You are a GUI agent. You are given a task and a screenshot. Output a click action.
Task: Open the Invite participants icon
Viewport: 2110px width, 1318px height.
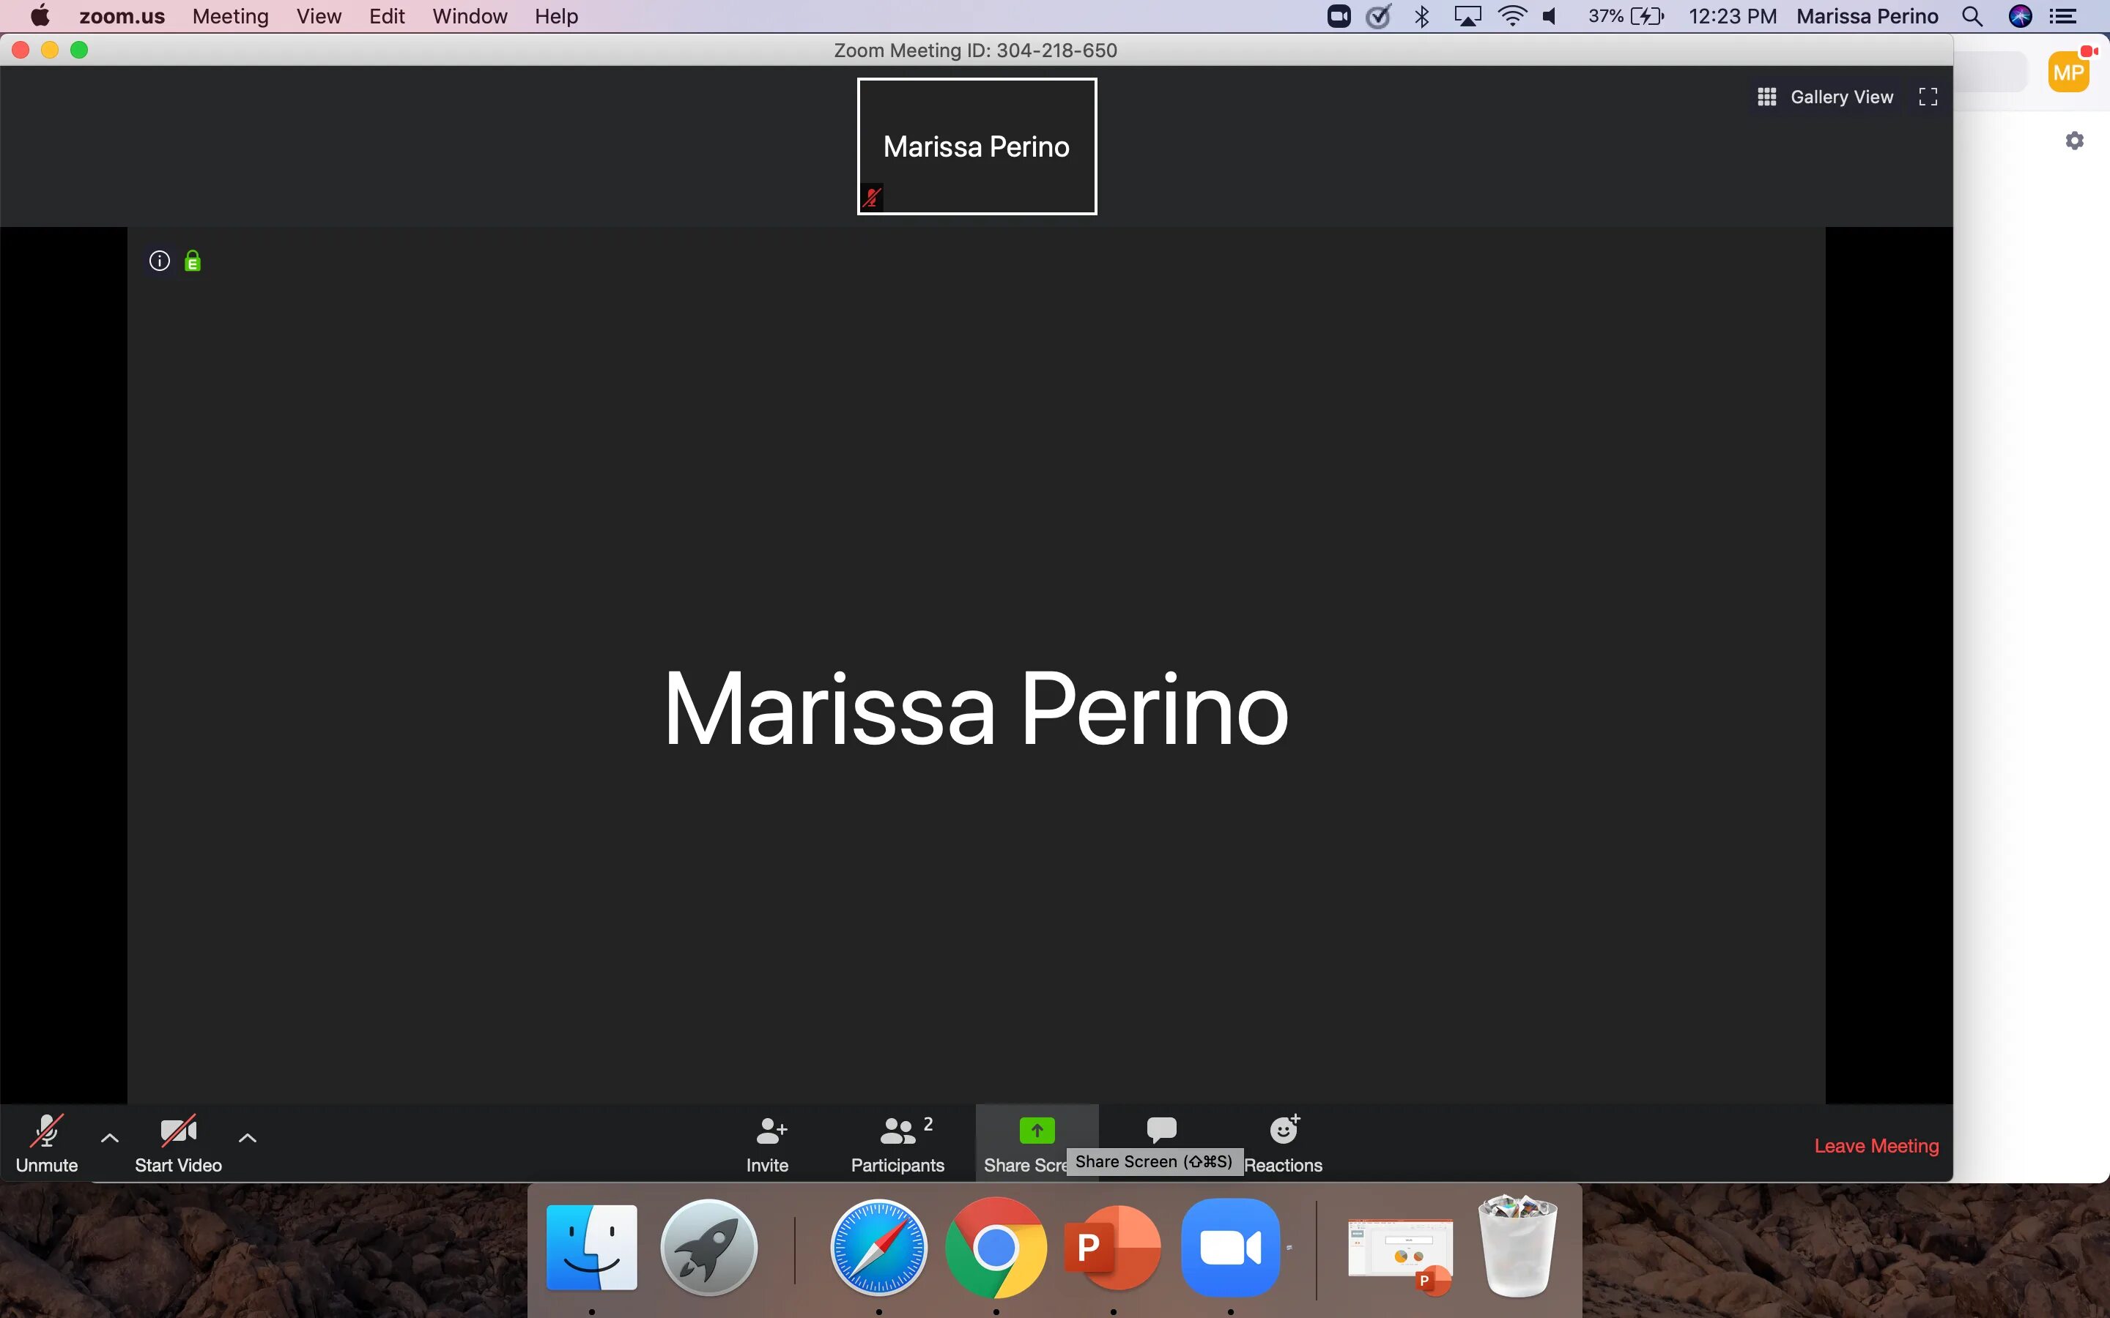coord(768,1143)
